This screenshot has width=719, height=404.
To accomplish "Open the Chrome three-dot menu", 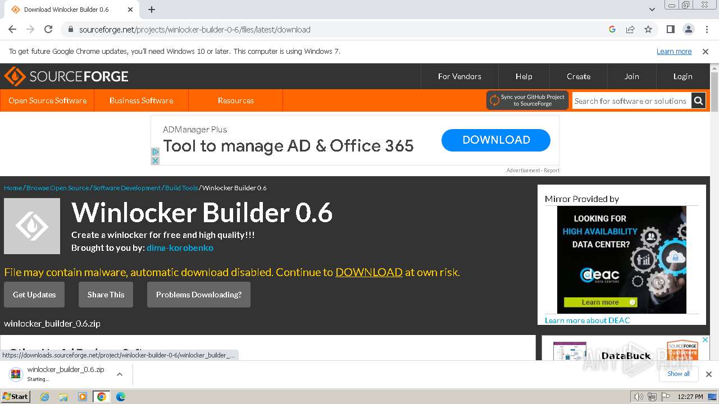I will pos(707,29).
